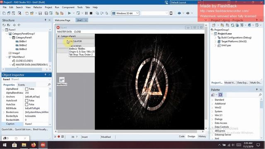Screen dimensions: 265x149
Task: Switch to the Events tab
Action: point(22,84)
